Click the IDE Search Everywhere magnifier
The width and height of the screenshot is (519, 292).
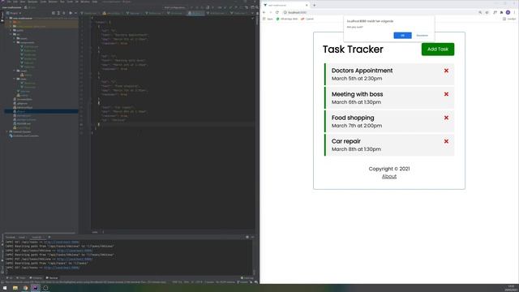(257, 7)
